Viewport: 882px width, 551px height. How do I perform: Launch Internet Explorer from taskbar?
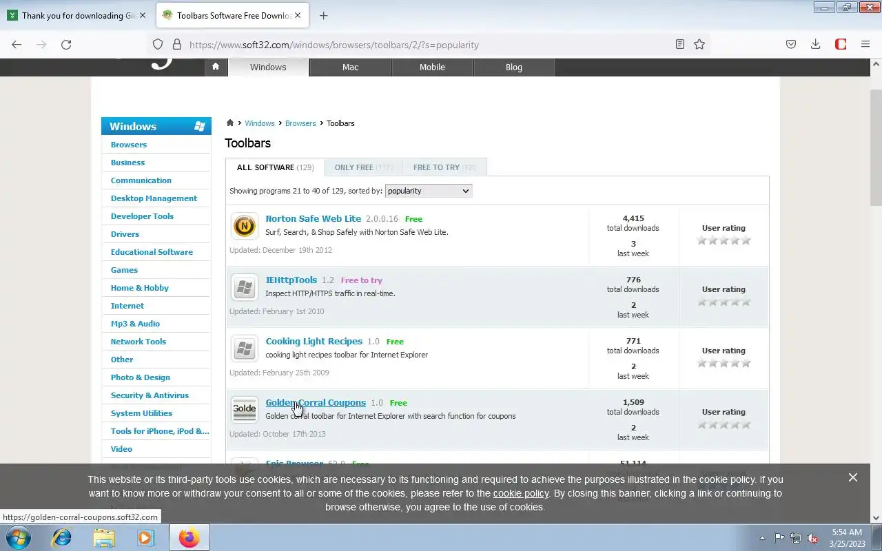pos(62,537)
